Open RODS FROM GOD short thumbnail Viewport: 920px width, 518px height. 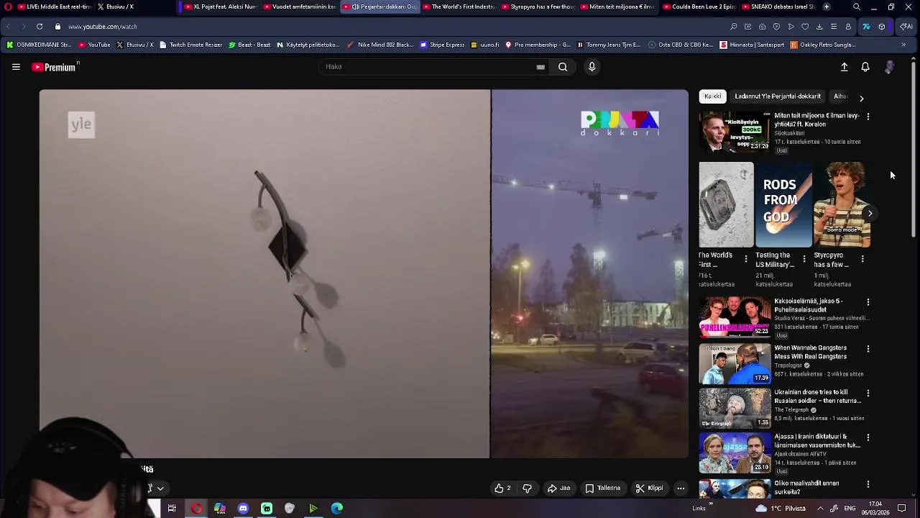[783, 204]
